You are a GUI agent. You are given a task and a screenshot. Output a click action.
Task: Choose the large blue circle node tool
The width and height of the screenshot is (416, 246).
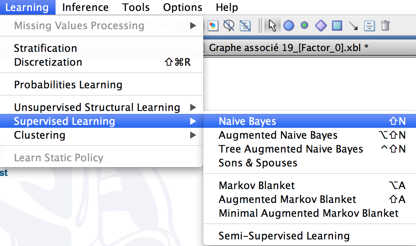(x=289, y=26)
